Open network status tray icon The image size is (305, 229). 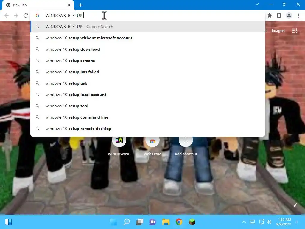pos(262,222)
